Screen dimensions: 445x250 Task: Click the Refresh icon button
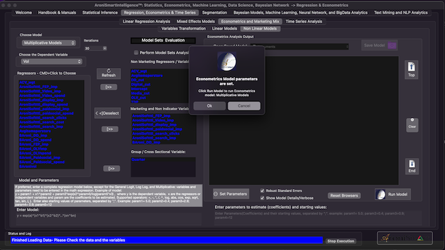point(108,74)
